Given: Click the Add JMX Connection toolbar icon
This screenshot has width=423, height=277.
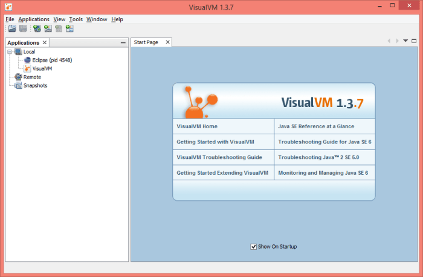Looking at the screenshot, I should 48,28.
